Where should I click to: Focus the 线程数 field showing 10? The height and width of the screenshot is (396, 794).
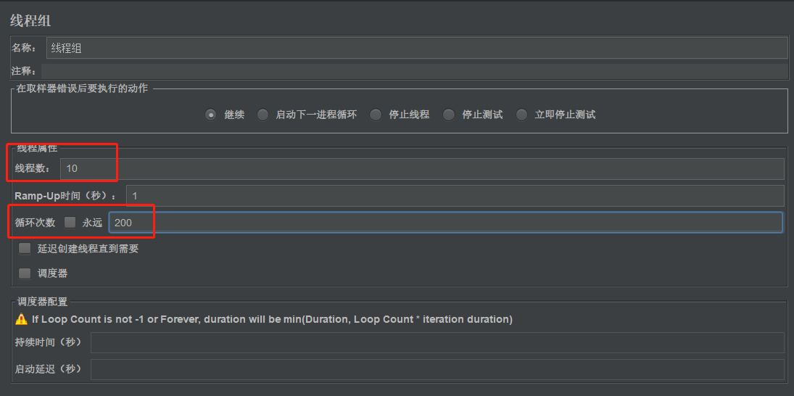[x=422, y=169]
